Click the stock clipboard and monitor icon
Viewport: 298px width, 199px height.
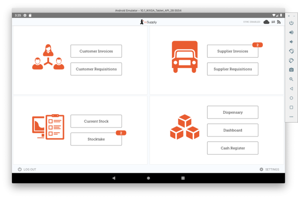pos(48,128)
